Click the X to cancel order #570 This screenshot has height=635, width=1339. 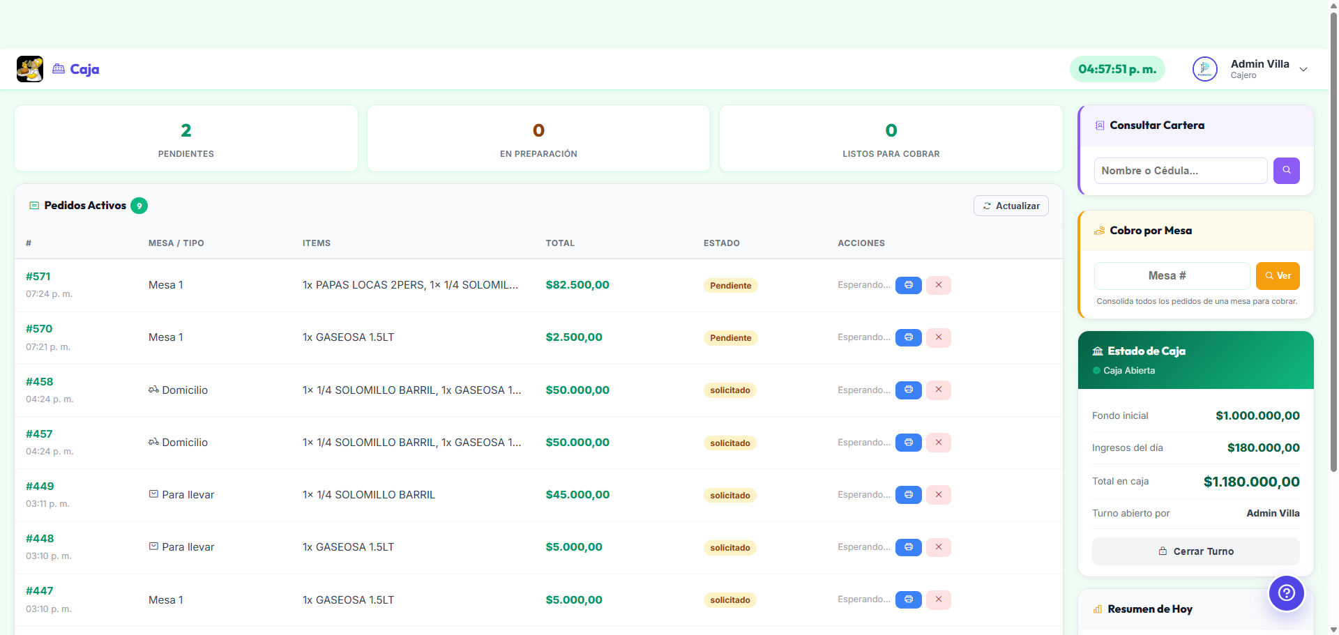(938, 337)
